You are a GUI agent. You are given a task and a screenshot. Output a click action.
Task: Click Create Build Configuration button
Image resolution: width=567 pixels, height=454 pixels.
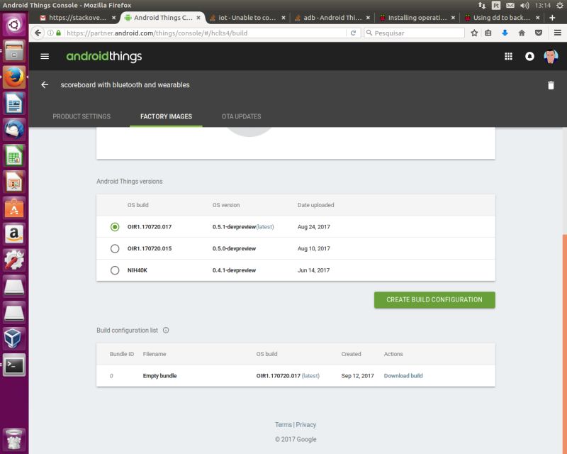(x=434, y=300)
